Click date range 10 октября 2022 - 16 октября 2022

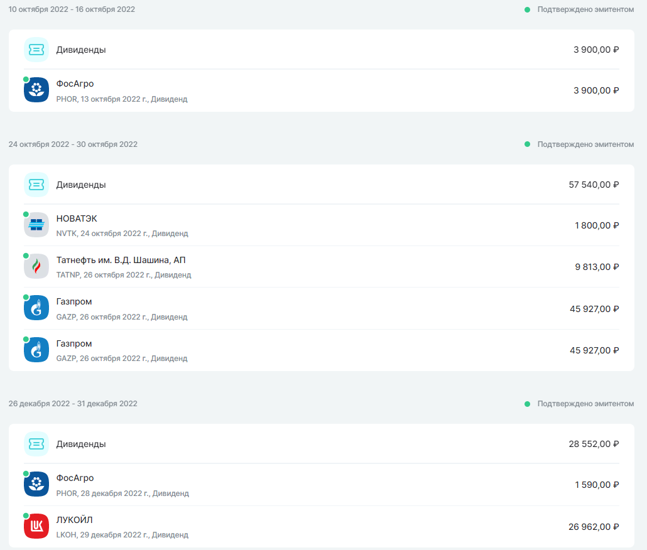coord(72,9)
